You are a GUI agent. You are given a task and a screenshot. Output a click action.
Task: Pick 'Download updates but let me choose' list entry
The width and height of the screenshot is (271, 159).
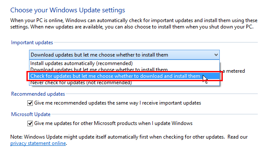(124, 70)
